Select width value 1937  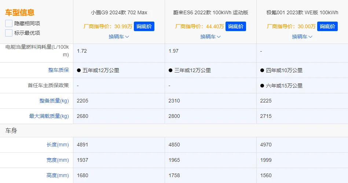(x=83, y=160)
